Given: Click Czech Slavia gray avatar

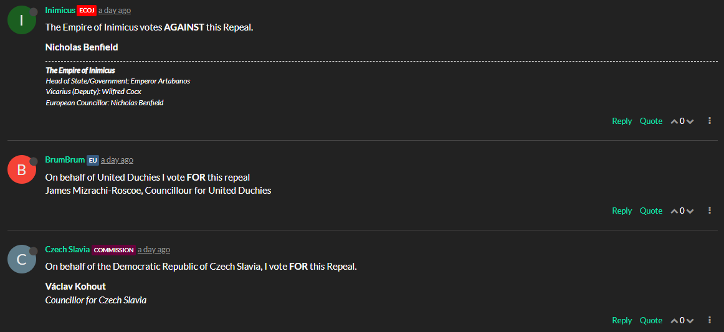Looking at the screenshot, I should point(21,260).
